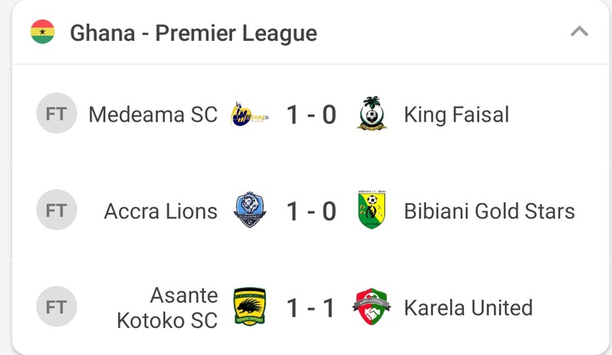Image resolution: width=612 pixels, height=355 pixels.
Task: View the Asante Kotoko vs Karela 1 - 1 score
Action: tap(310, 307)
